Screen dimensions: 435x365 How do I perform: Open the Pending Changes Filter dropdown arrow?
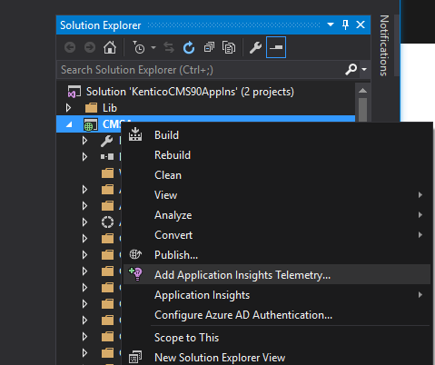pyautogui.click(x=153, y=47)
